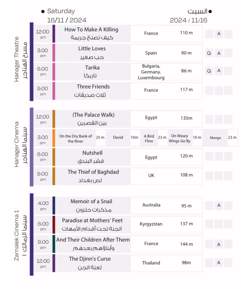Click the A badge for The Djinn's Curse
The height and width of the screenshot is (287, 246).
pyautogui.click(x=219, y=263)
